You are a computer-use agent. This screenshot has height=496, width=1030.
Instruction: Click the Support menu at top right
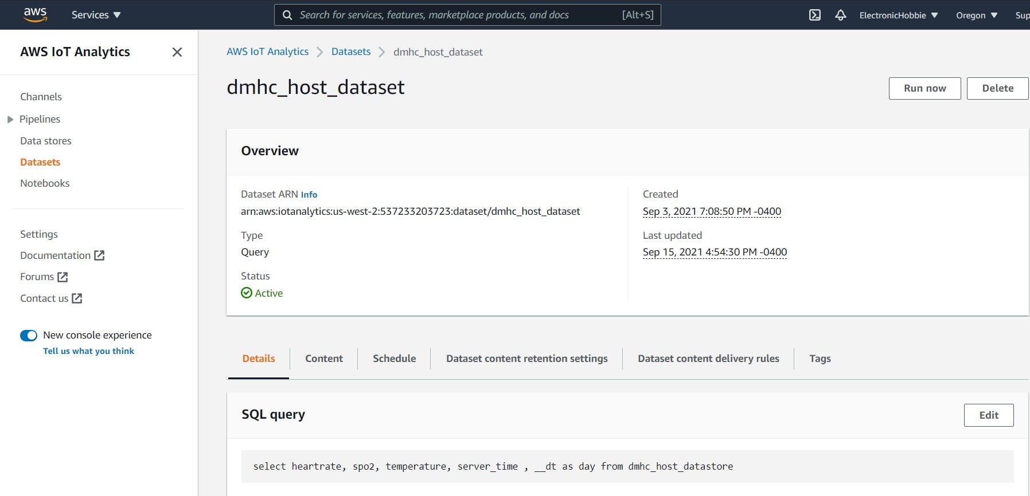[x=1023, y=15]
